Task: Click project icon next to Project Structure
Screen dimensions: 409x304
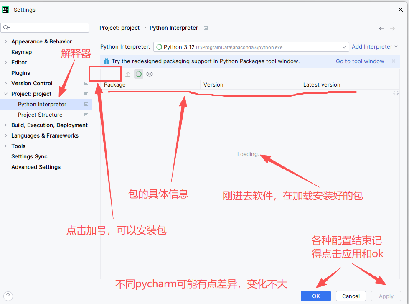Action: (x=86, y=115)
